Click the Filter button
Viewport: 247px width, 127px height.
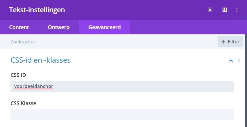230,42
